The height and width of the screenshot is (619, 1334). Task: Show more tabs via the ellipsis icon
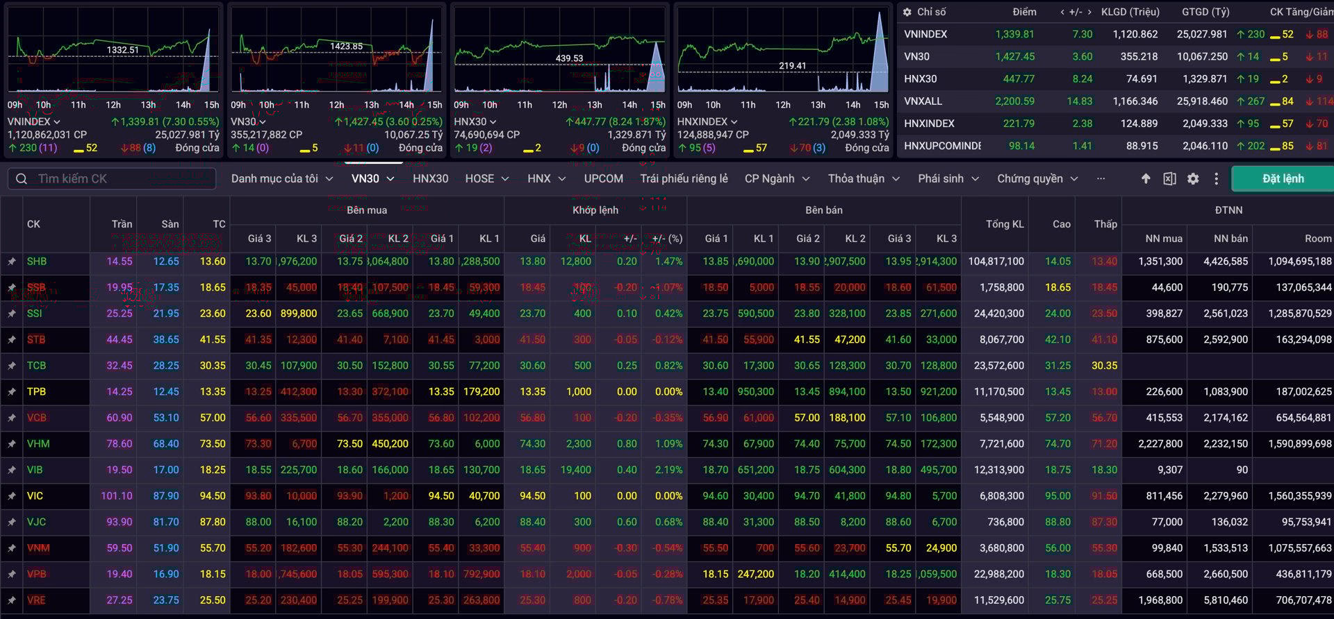(x=1101, y=179)
